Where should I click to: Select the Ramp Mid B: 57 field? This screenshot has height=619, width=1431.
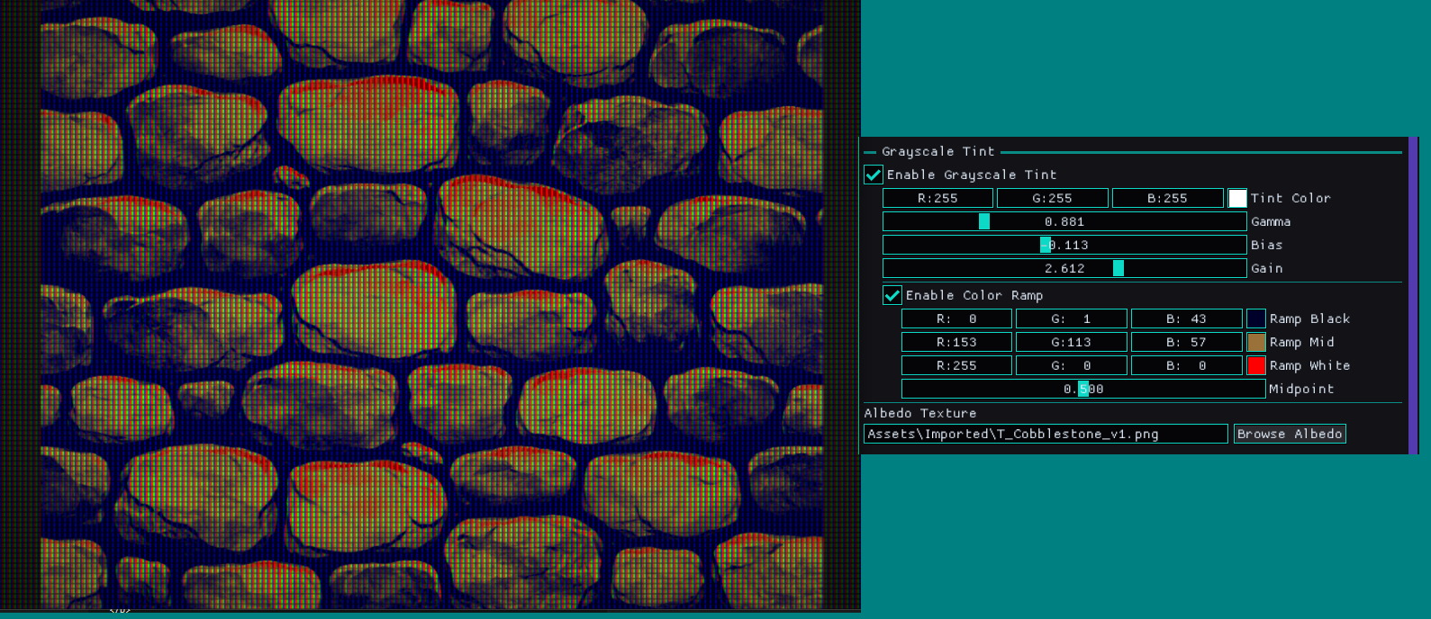1187,342
